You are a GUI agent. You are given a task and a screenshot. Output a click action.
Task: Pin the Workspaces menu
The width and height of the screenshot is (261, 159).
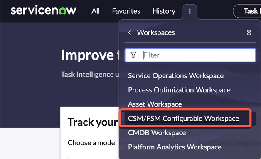coord(249,33)
